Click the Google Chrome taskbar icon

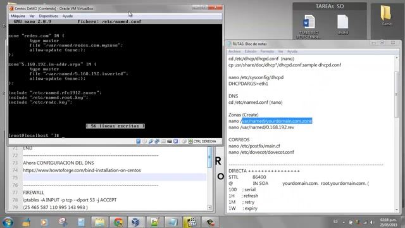[118, 222]
